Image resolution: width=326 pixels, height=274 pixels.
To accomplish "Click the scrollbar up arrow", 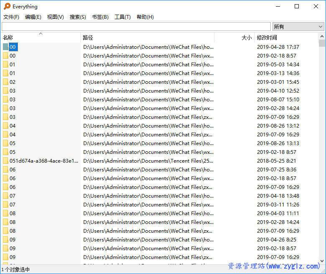I will click(x=322, y=36).
